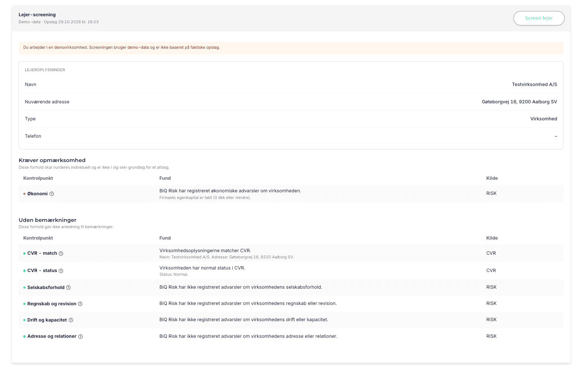
Task: Click the note Firmaets egenkapital er tabt
Action: coord(205,198)
